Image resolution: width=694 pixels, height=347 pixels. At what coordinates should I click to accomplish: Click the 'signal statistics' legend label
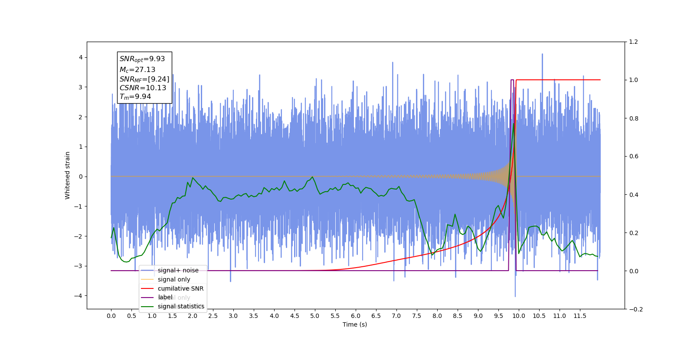(181, 306)
